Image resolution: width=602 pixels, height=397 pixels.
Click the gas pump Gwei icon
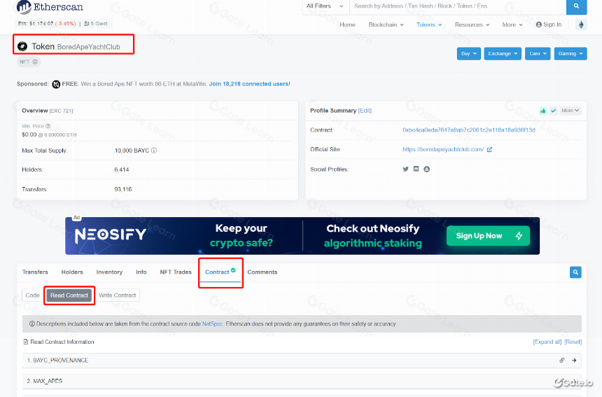(x=86, y=24)
